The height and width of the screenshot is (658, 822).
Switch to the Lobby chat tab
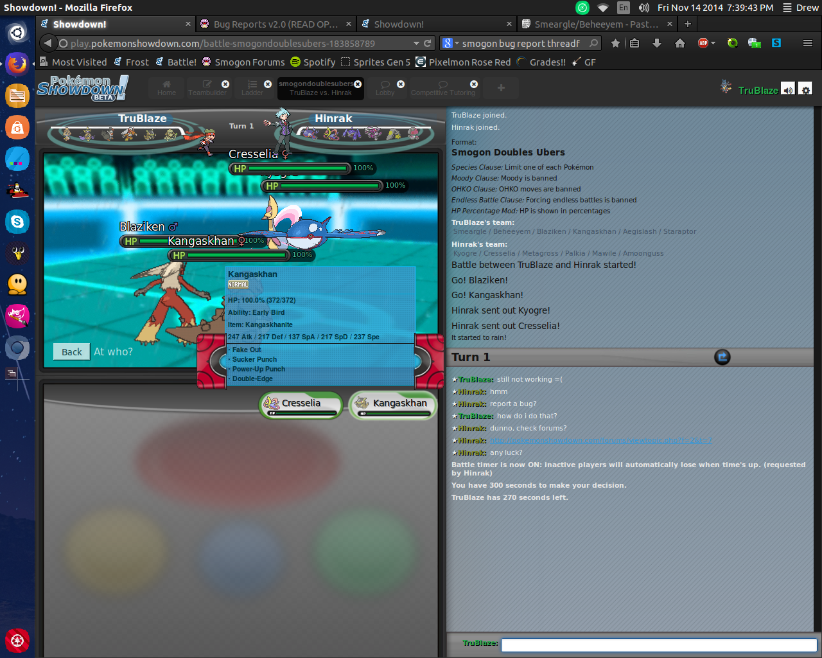point(385,88)
